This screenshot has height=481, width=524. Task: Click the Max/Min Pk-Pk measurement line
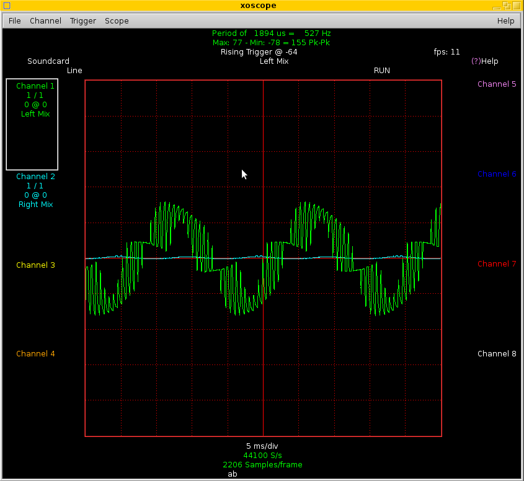tap(271, 42)
